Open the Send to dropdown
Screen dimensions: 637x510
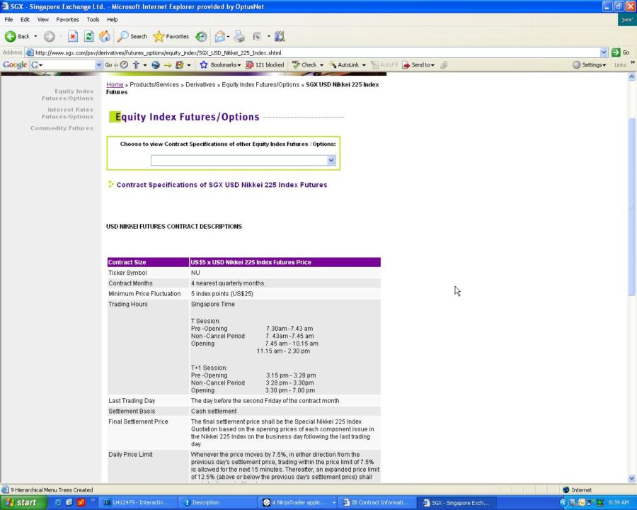point(418,64)
